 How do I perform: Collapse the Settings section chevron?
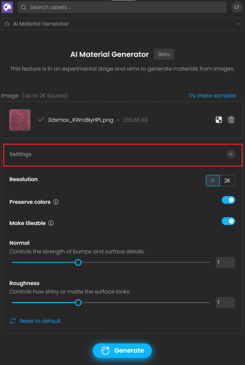point(231,154)
